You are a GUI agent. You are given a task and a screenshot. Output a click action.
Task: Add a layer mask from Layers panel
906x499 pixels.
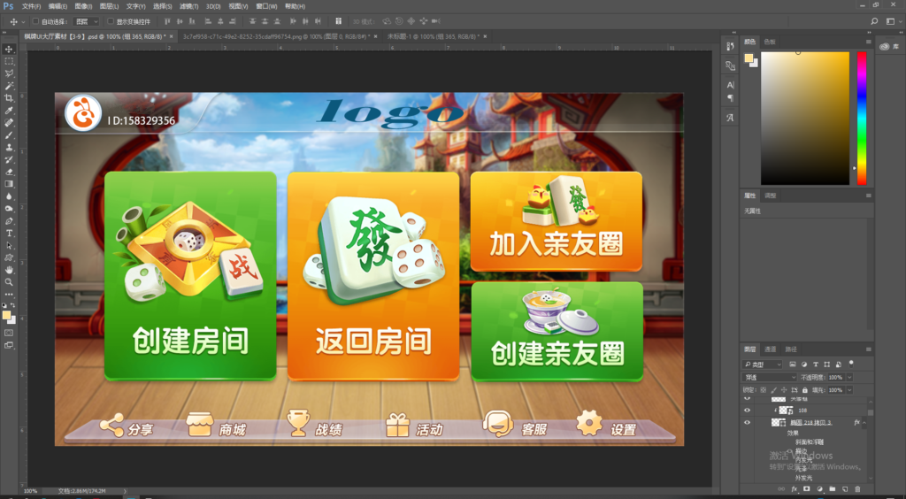tap(807, 488)
